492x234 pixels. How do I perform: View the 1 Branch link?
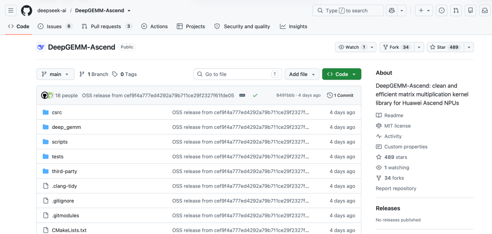pyautogui.click(x=94, y=74)
